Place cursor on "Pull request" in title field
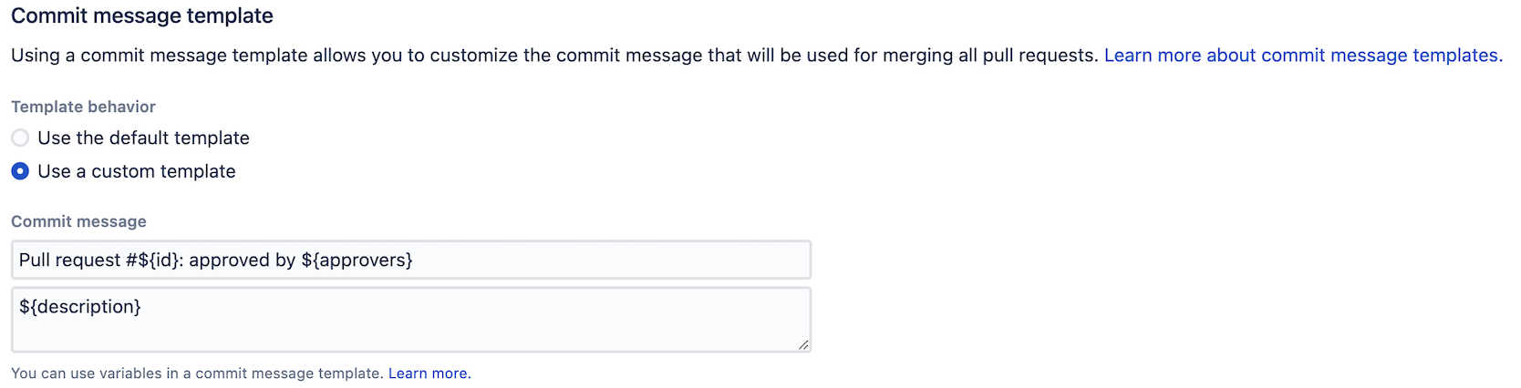The width and height of the screenshot is (1521, 388). [69, 260]
